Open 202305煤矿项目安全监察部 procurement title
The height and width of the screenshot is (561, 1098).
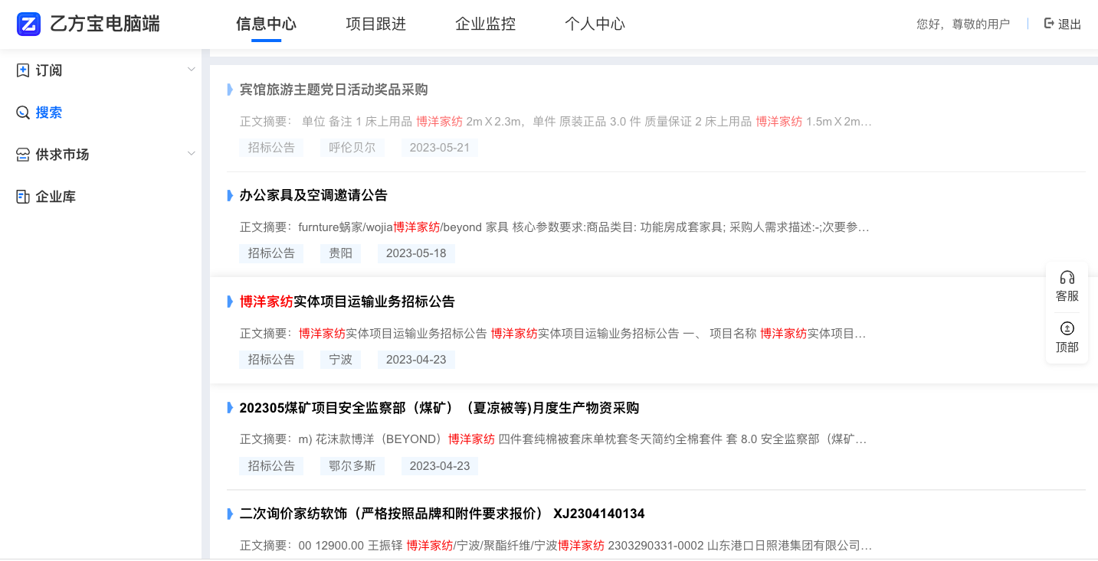click(x=439, y=408)
